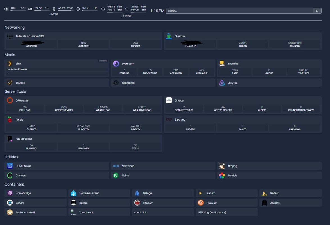Click the sabnzbd 0:00:00 TIME LEFT stat
Viewport: 330px width, 225px height.
(x=303, y=72)
